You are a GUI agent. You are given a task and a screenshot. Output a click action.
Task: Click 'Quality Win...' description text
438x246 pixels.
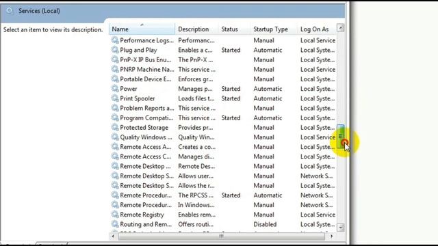coord(196,137)
